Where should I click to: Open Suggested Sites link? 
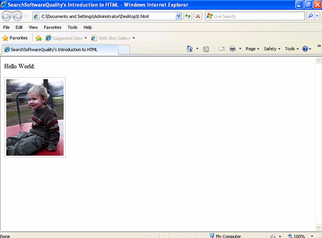pyautogui.click(x=64, y=38)
